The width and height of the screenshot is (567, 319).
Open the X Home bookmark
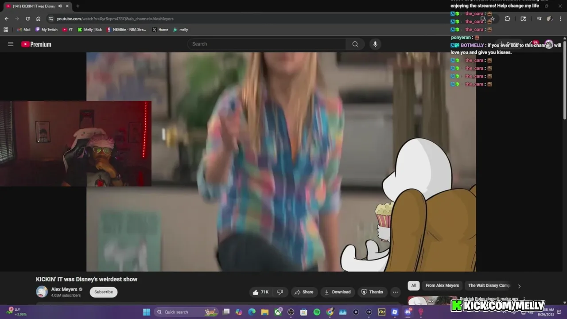click(x=160, y=30)
